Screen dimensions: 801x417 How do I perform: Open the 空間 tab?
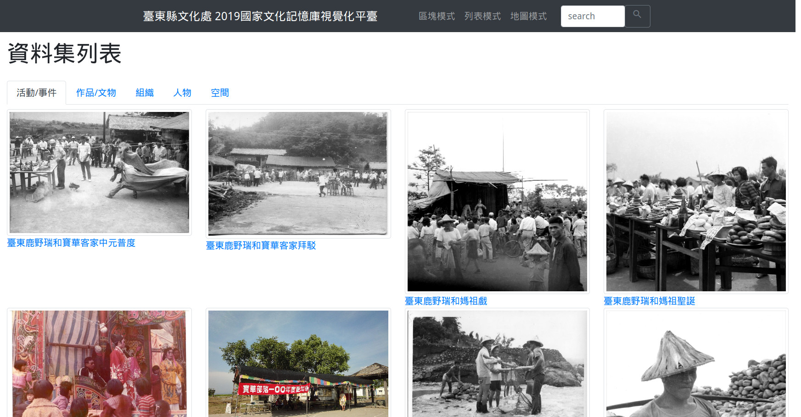click(220, 93)
